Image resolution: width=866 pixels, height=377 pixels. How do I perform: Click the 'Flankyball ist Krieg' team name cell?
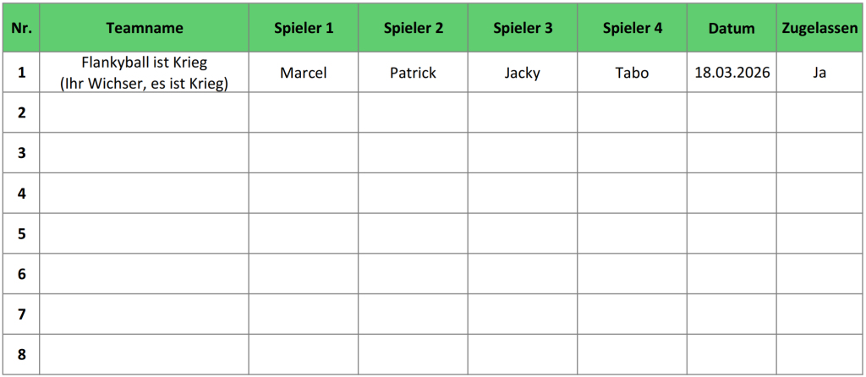tap(145, 73)
